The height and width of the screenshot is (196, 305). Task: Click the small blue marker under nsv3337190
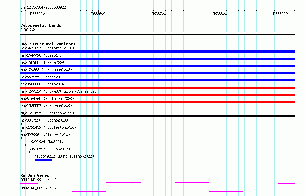[x=21, y=124]
